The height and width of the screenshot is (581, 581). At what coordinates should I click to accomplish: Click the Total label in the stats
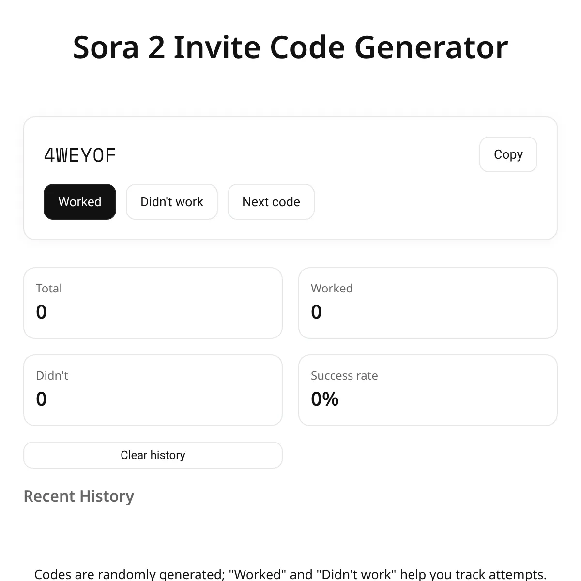49,288
